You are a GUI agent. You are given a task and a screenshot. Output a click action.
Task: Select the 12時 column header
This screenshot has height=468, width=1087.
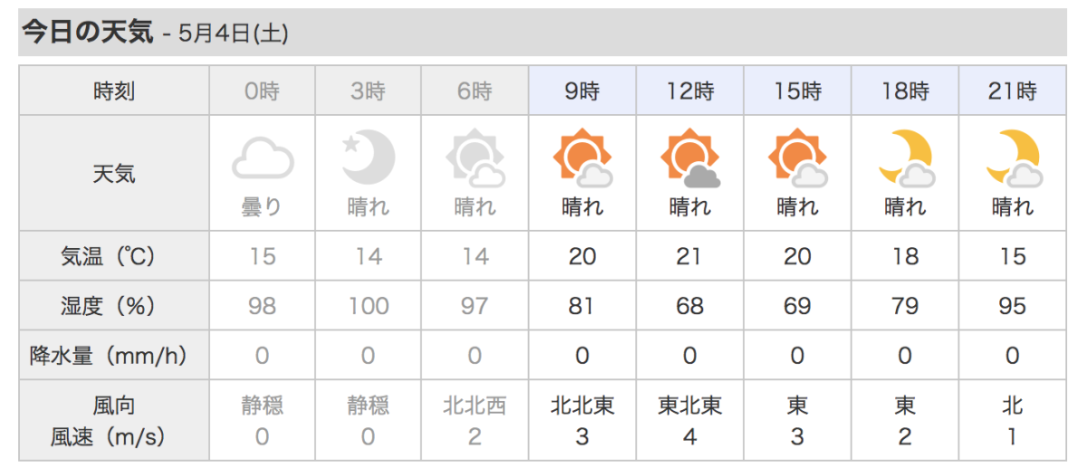689,91
